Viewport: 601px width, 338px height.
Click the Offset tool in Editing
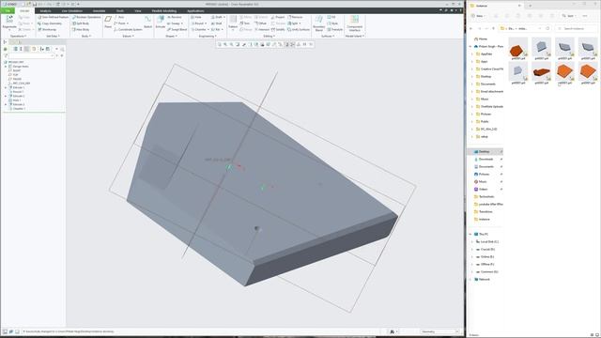pos(260,23)
